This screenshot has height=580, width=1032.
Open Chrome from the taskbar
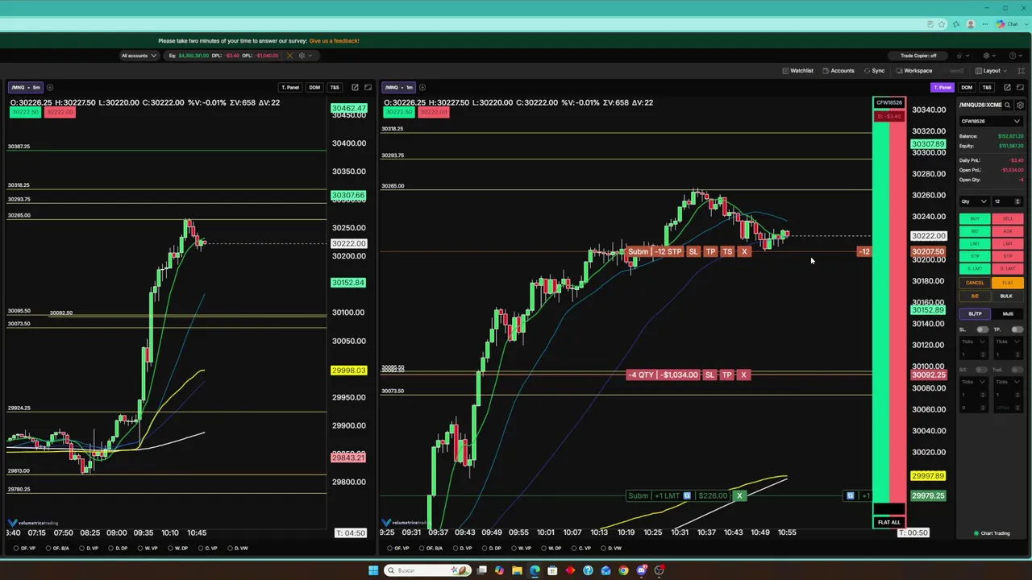pos(623,570)
